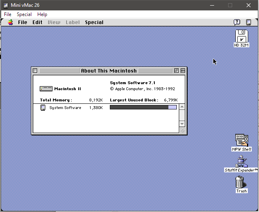Image resolution: width=259 pixels, height=212 pixels.
Task: Click the About This Macintosh title bar
Action: (109, 71)
